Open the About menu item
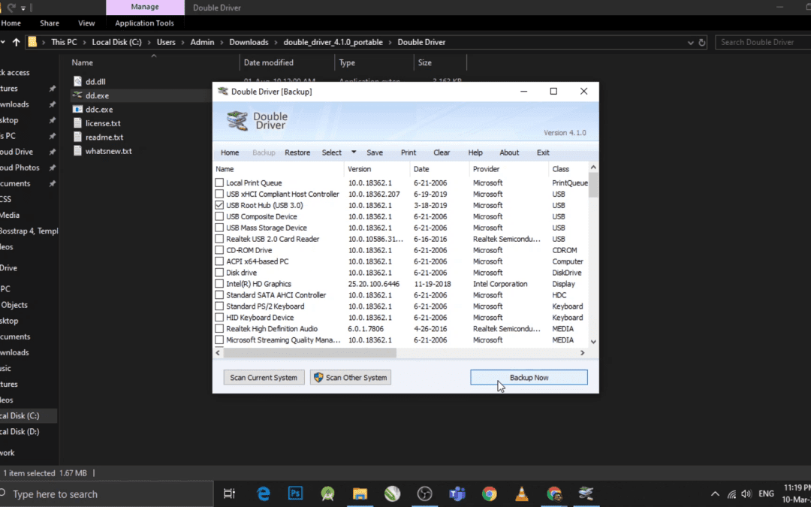The image size is (811, 507). 509,152
